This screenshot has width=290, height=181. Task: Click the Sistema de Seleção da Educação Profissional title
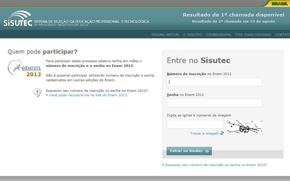pos(91,21)
